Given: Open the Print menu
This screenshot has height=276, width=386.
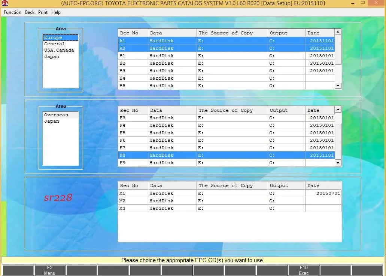Looking at the screenshot, I should coord(42,12).
